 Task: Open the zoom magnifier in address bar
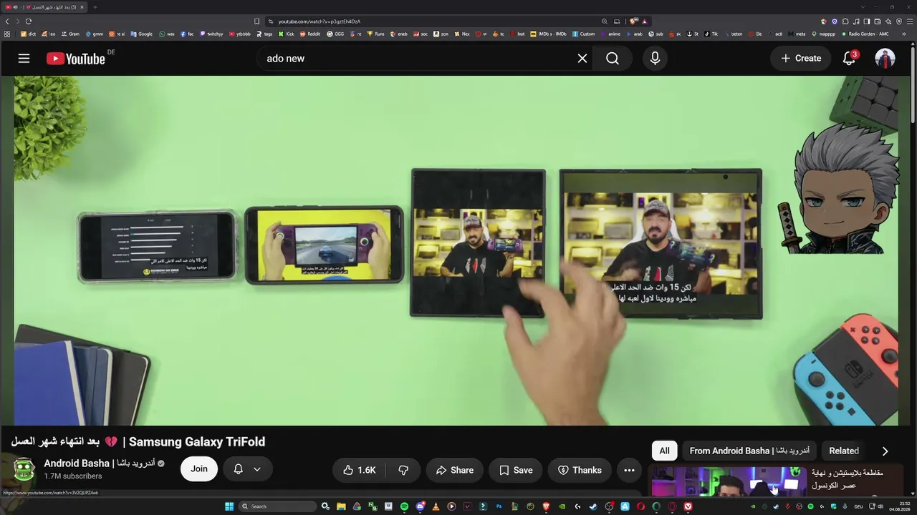[x=605, y=21]
